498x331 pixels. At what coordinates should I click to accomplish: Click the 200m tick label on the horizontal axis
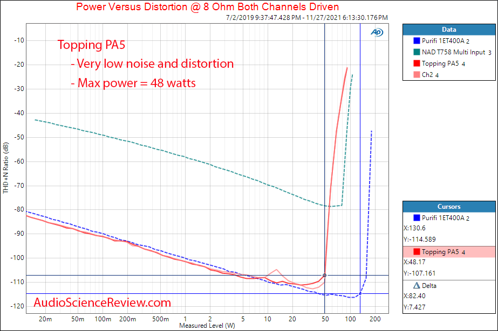128,319
